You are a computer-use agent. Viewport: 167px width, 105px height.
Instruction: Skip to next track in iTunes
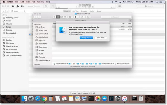click(23, 6)
